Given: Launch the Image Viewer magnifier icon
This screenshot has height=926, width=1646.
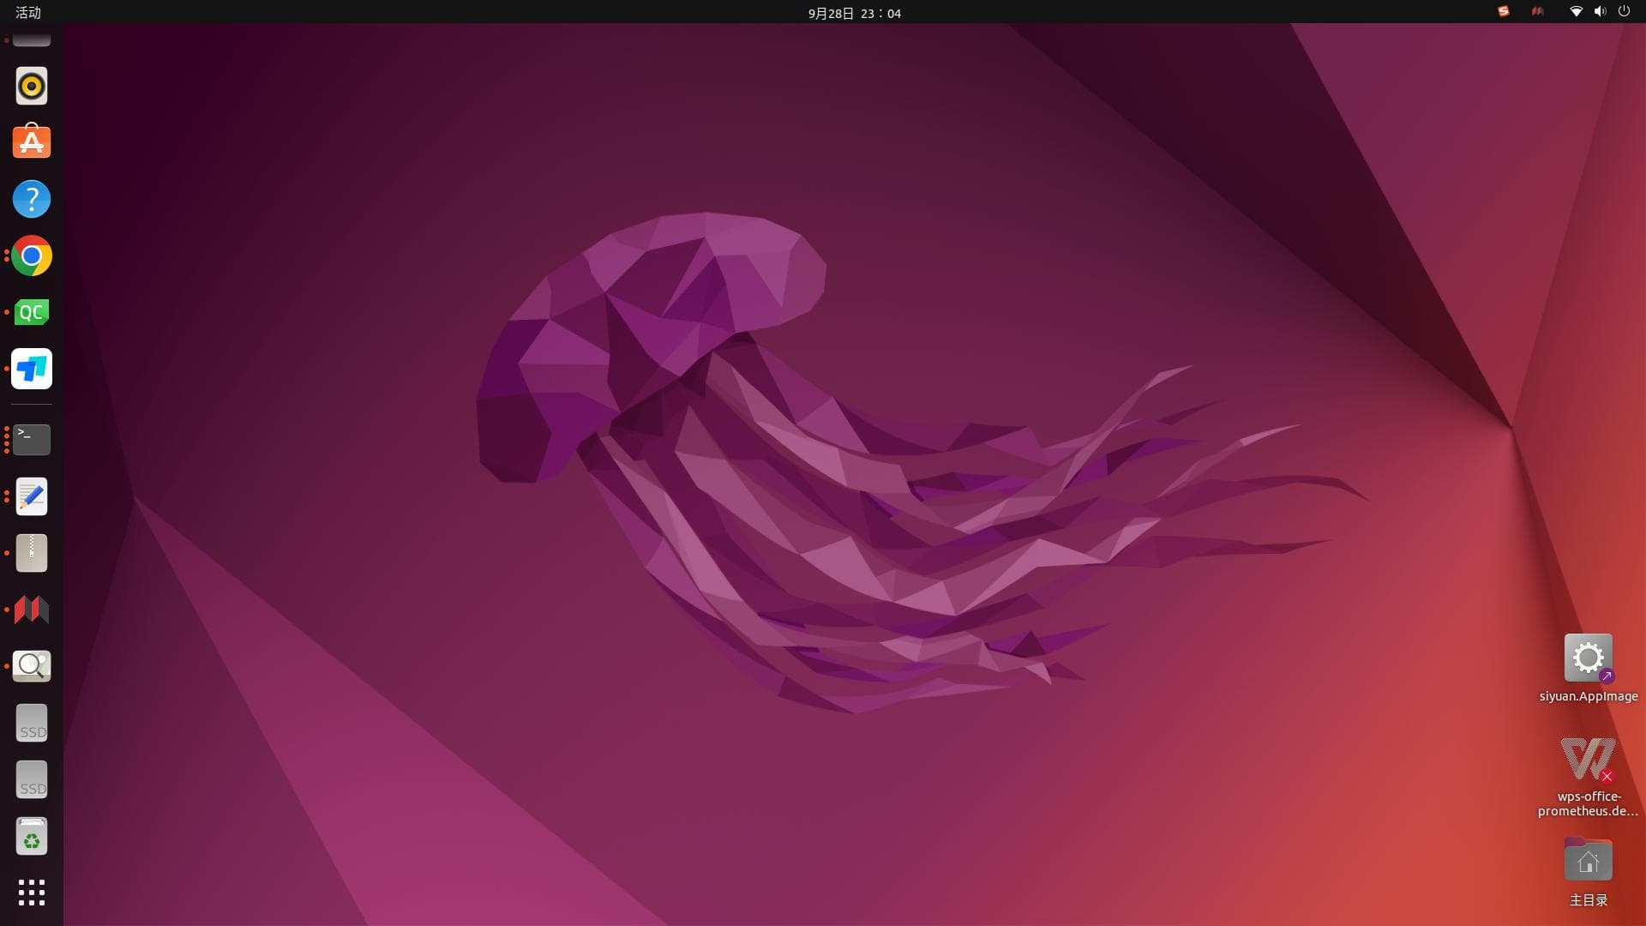Looking at the screenshot, I should (32, 666).
